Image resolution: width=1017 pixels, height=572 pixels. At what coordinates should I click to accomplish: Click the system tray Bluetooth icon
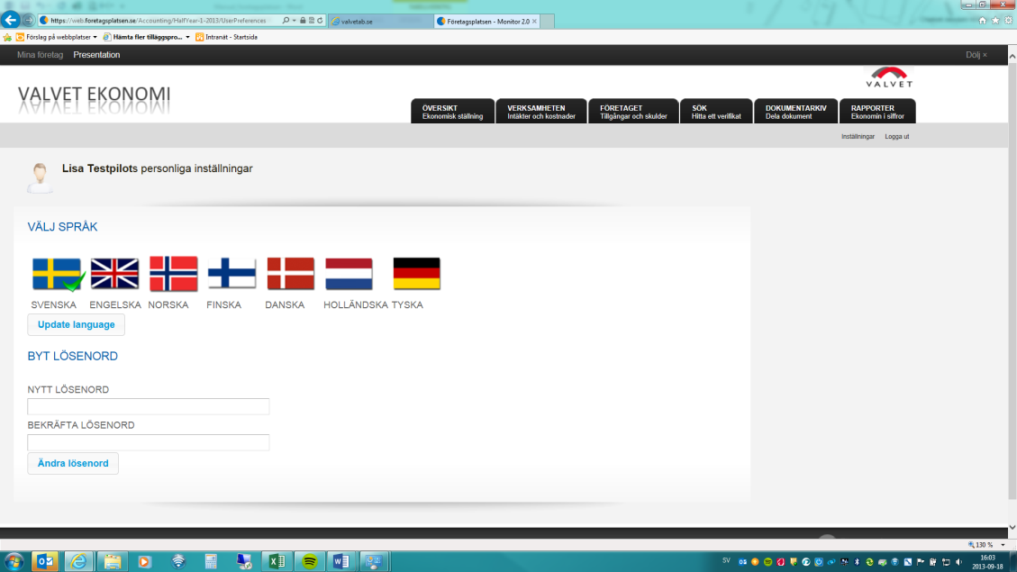pyautogui.click(x=857, y=562)
